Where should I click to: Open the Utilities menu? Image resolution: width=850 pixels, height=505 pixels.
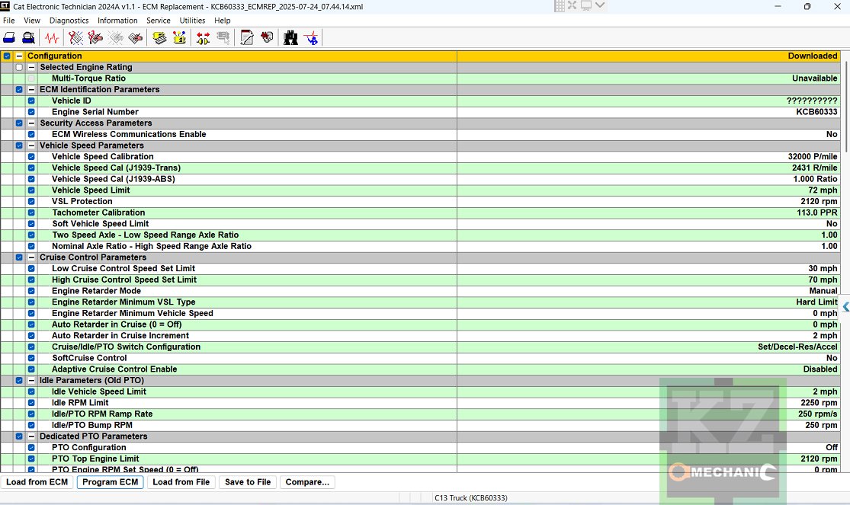(x=192, y=21)
